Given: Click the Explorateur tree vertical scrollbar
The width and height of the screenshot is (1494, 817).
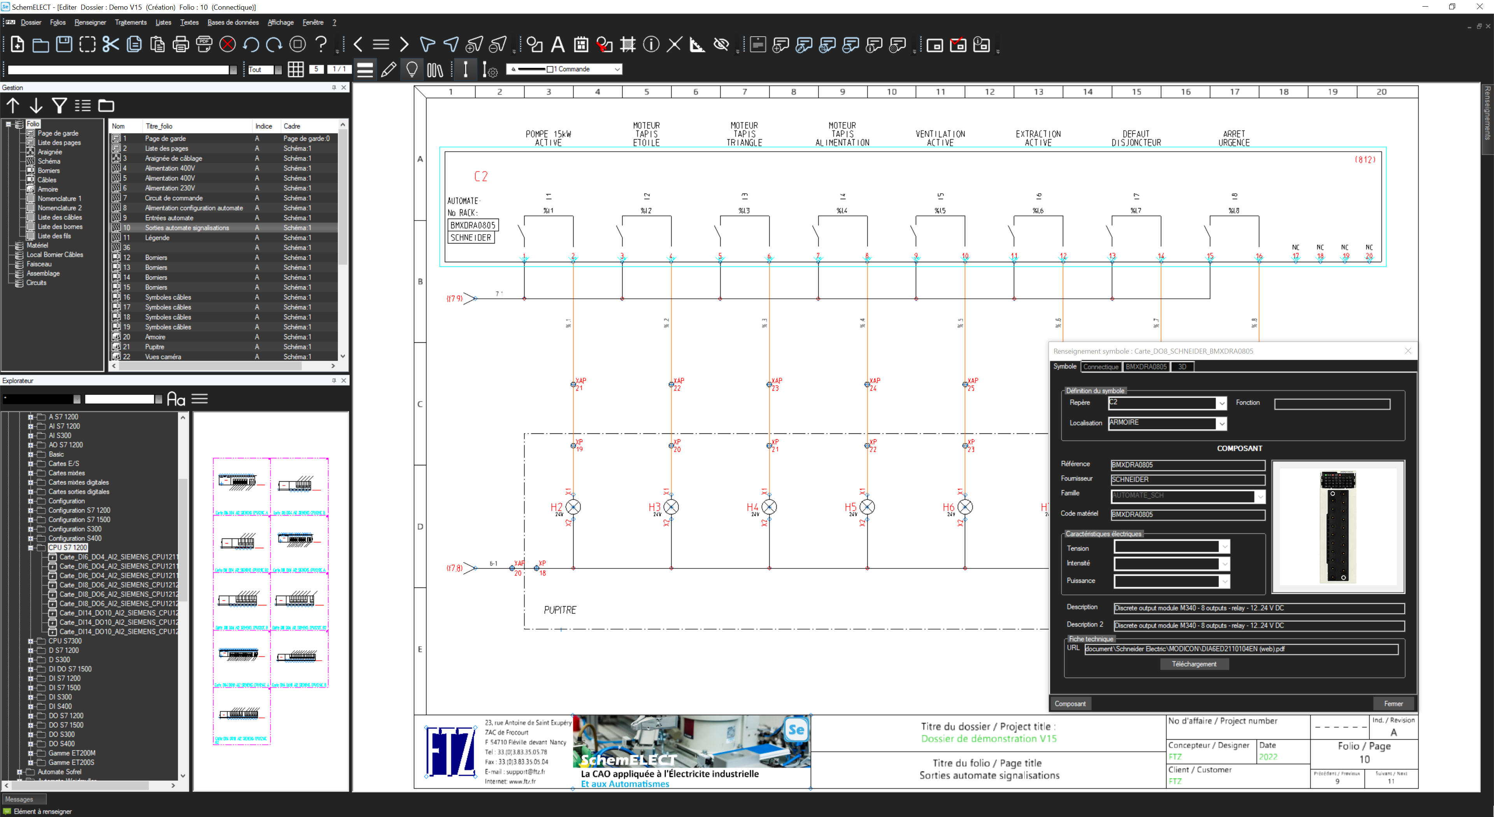Looking at the screenshot, I should coord(183,539).
